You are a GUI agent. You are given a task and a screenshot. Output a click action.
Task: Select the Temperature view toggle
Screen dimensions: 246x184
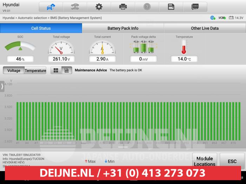tap(35, 70)
